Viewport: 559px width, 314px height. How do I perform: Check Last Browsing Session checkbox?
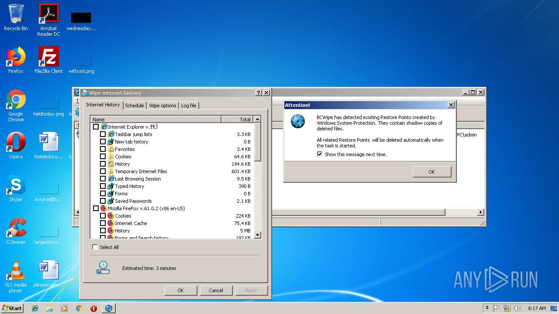point(103,178)
